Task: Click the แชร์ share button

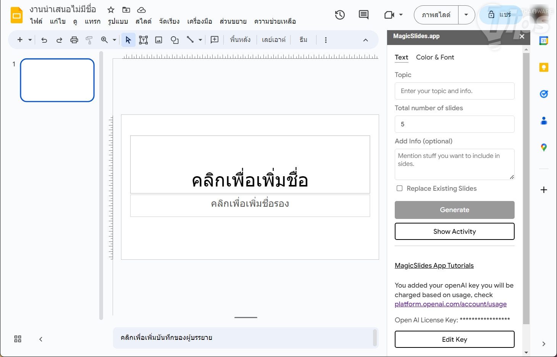Action: coord(500,15)
